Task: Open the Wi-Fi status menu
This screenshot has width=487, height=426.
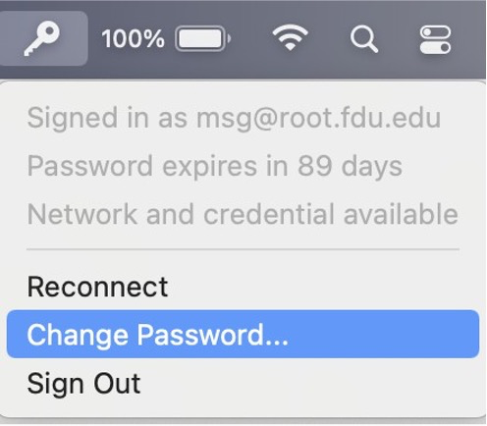Action: tap(290, 38)
